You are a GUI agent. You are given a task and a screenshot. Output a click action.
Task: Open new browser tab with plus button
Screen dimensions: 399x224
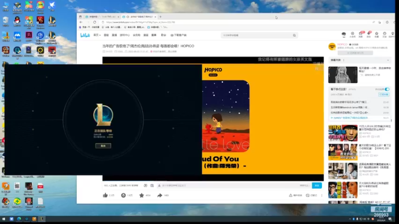[160, 17]
